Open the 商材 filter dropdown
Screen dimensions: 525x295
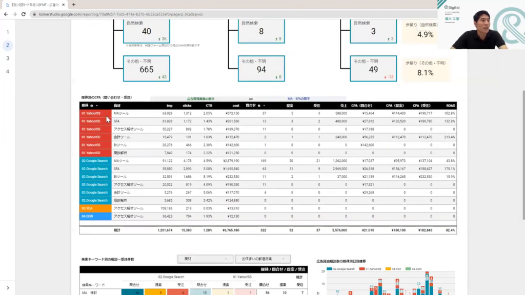[205, 259]
